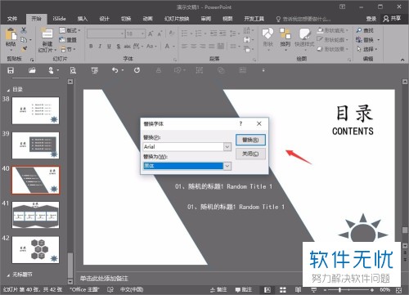The width and height of the screenshot is (409, 295).
Task: Click the Sign in (登录) link
Action: [x=371, y=19]
